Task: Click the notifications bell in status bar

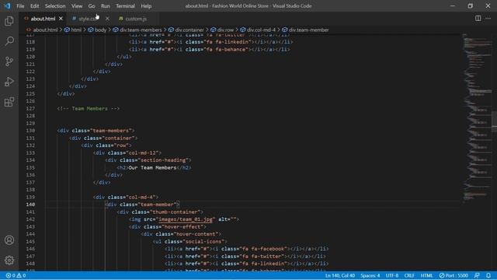Action: (488, 275)
